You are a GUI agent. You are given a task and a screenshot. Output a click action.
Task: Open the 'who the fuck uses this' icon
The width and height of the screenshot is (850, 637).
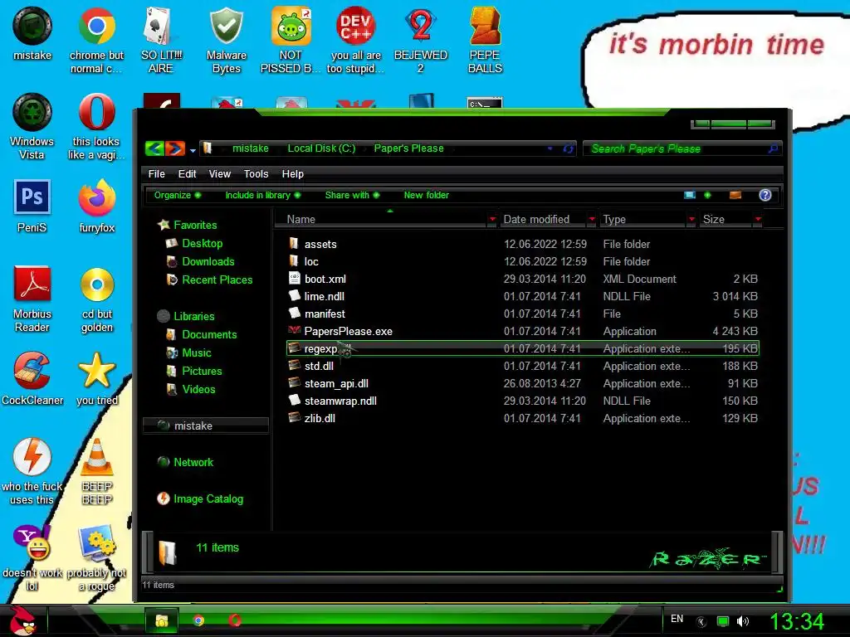point(32,471)
